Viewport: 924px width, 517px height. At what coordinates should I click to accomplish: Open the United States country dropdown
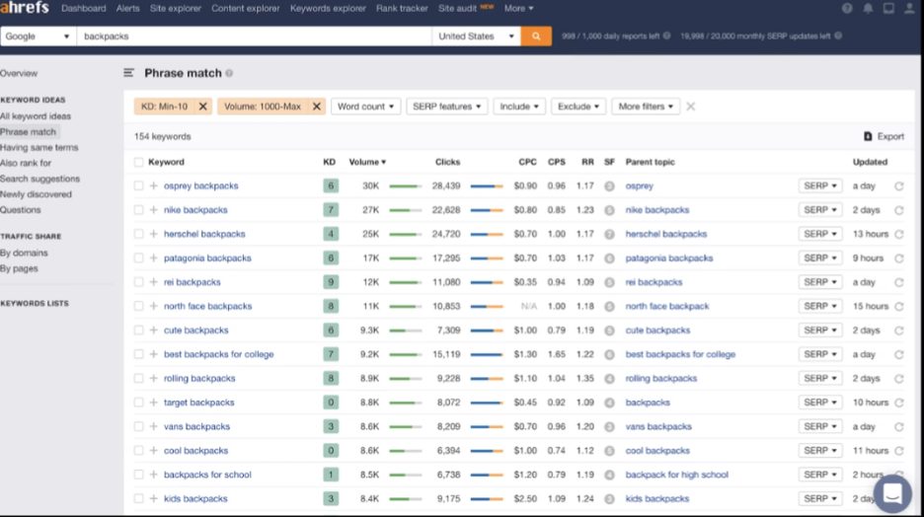point(476,36)
